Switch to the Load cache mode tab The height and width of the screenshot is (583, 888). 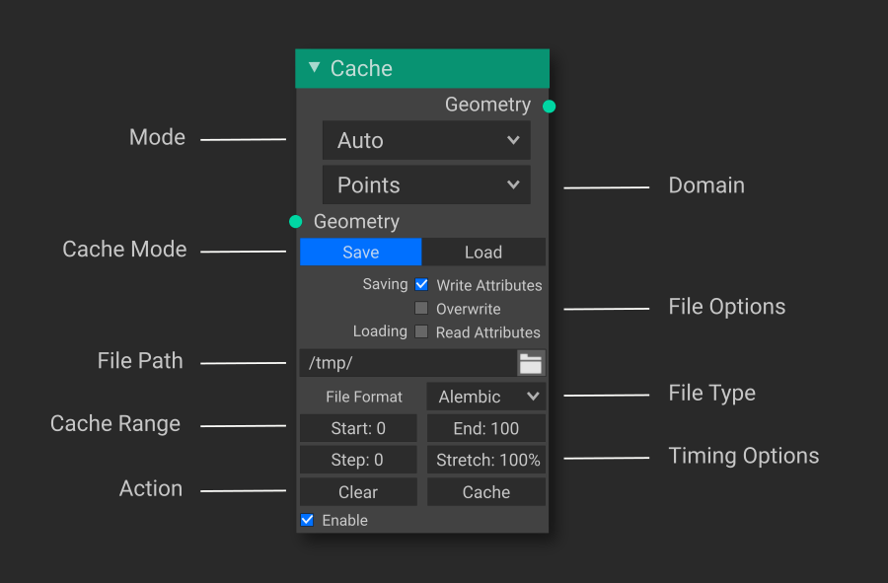point(483,252)
